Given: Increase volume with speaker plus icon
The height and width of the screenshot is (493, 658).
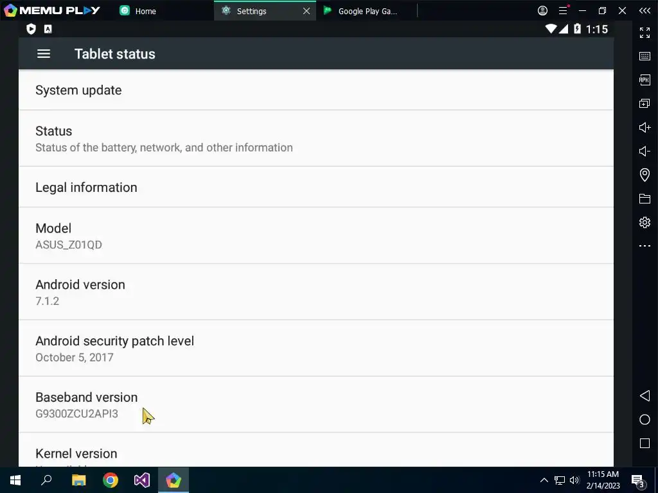Looking at the screenshot, I should pos(645,127).
